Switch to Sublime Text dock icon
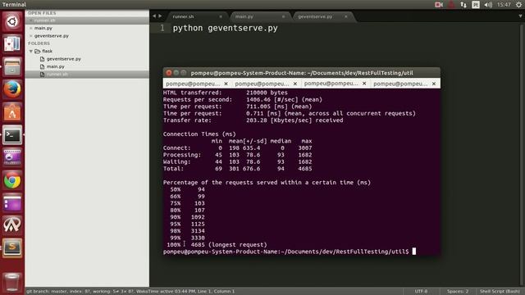This screenshot has height=295, width=525. 12,247
